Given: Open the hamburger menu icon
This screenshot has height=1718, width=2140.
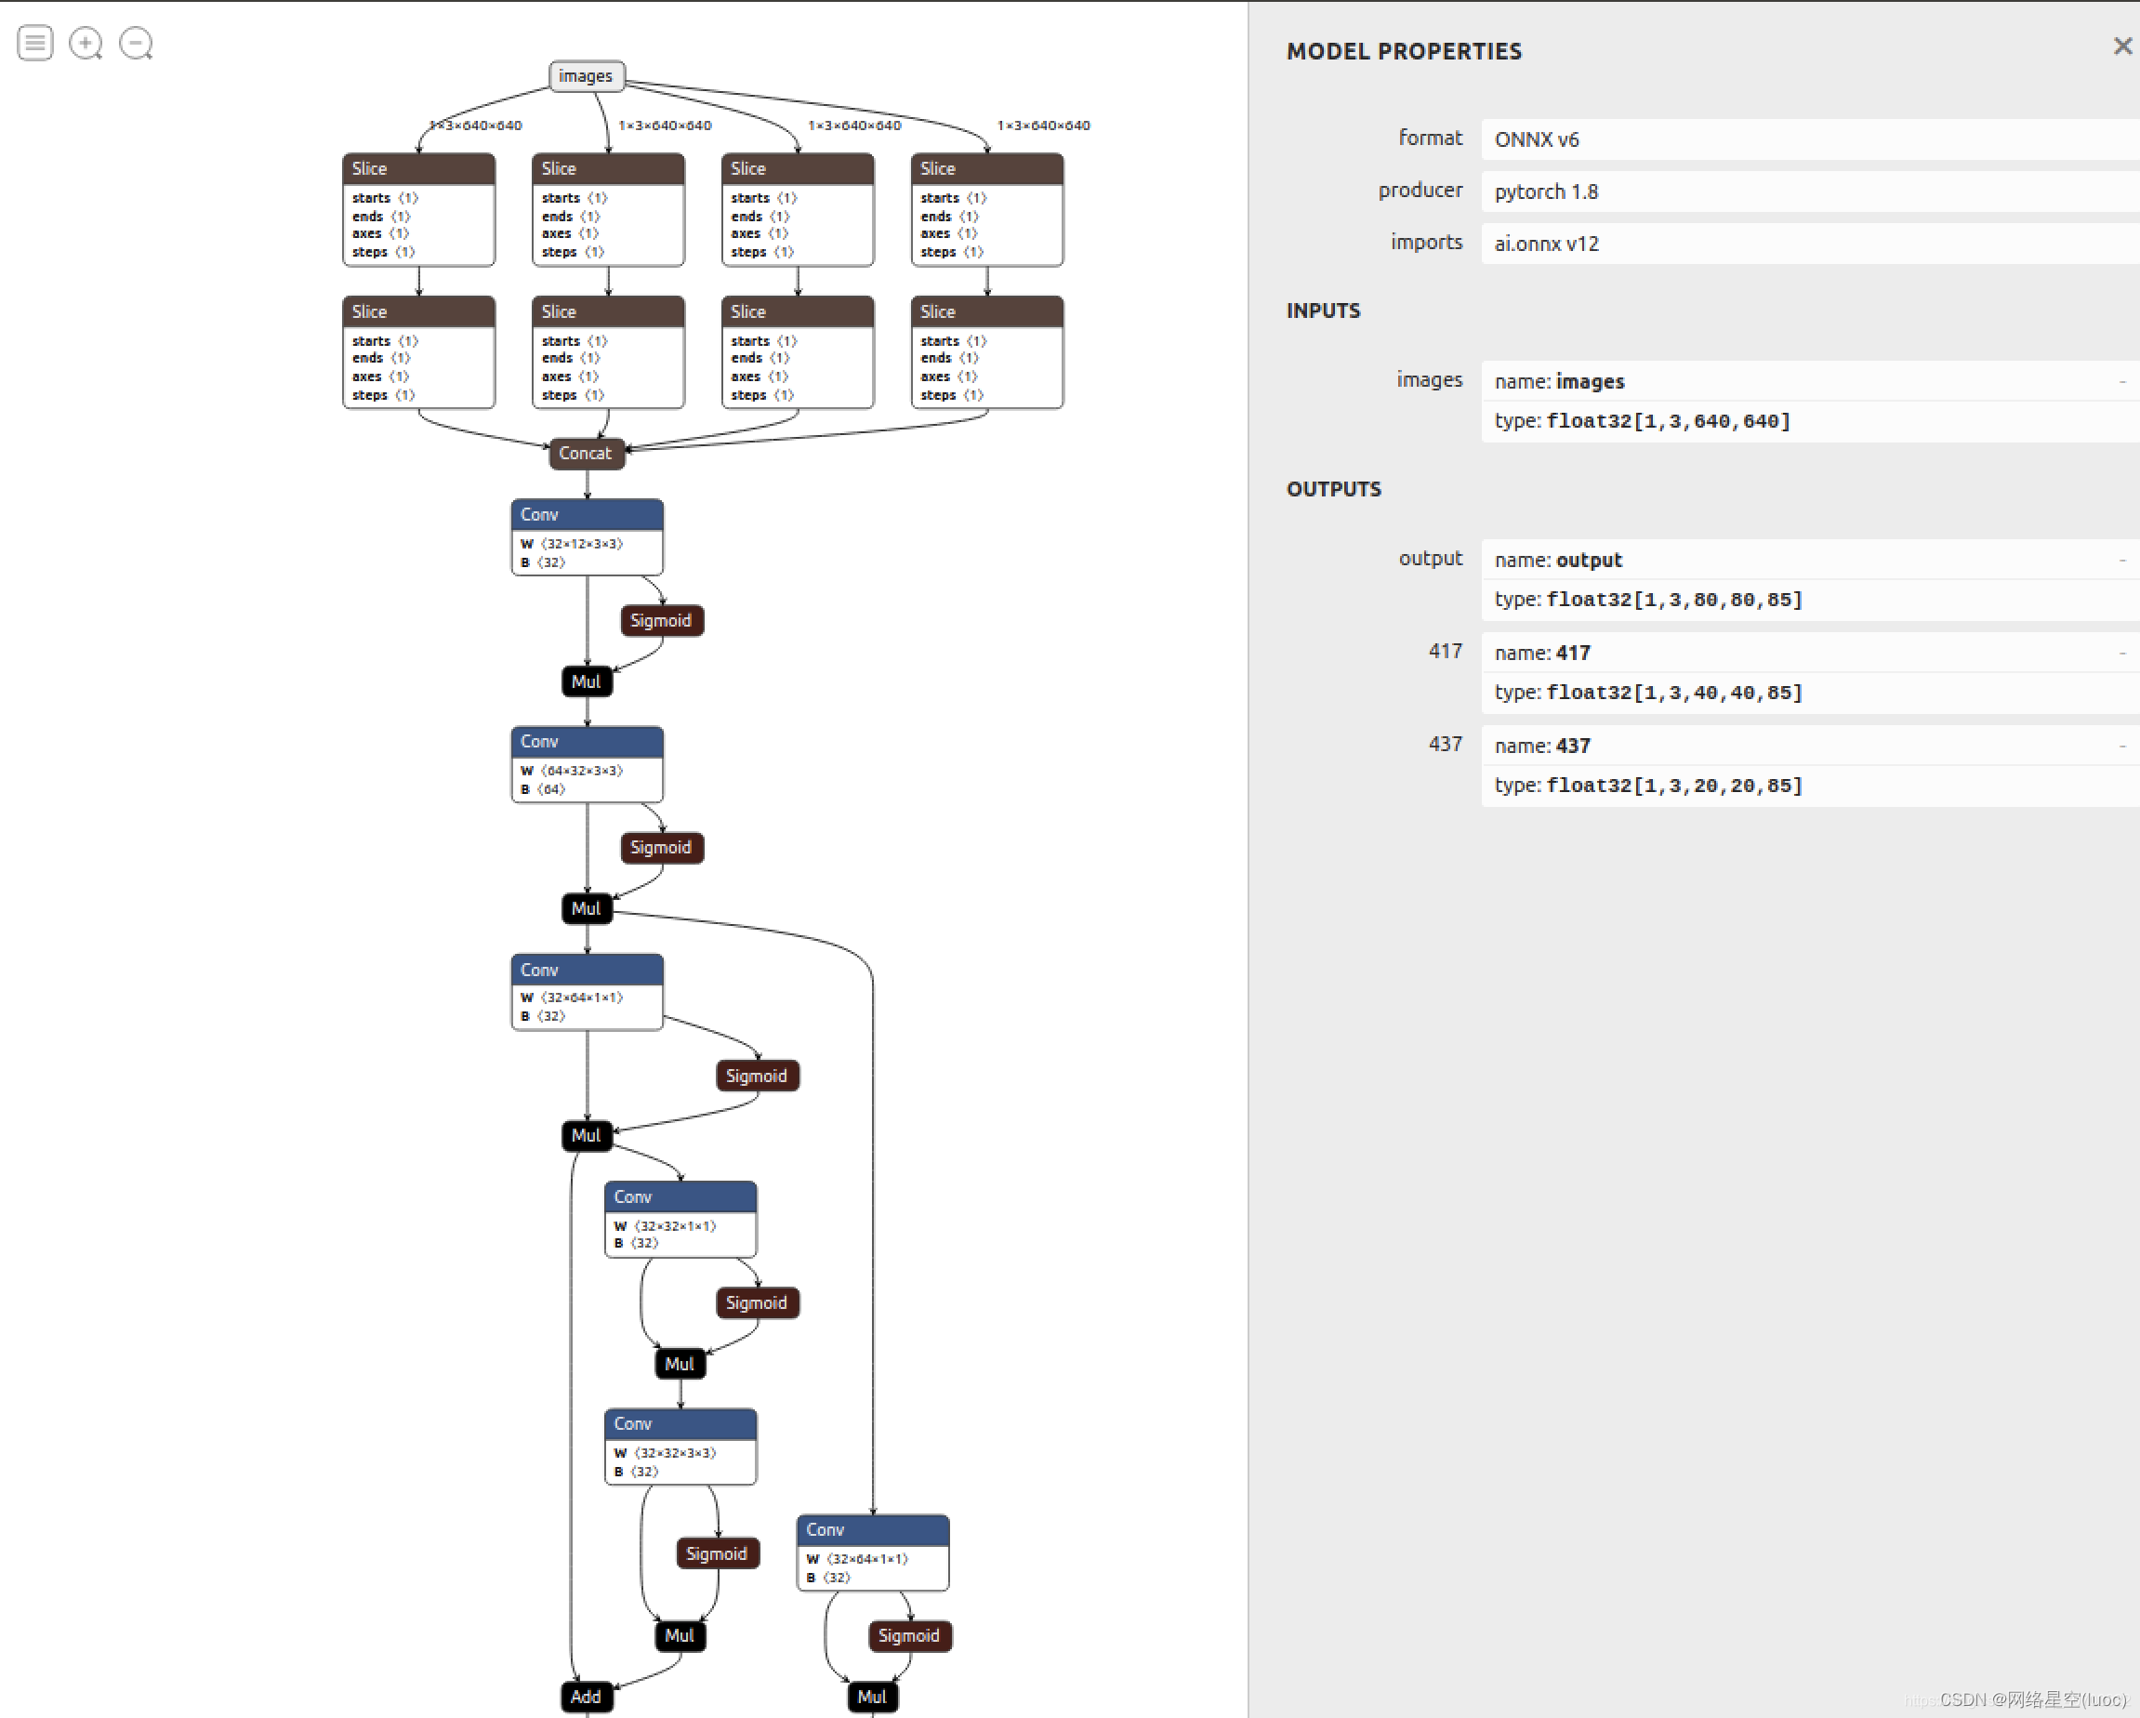Looking at the screenshot, I should (34, 43).
